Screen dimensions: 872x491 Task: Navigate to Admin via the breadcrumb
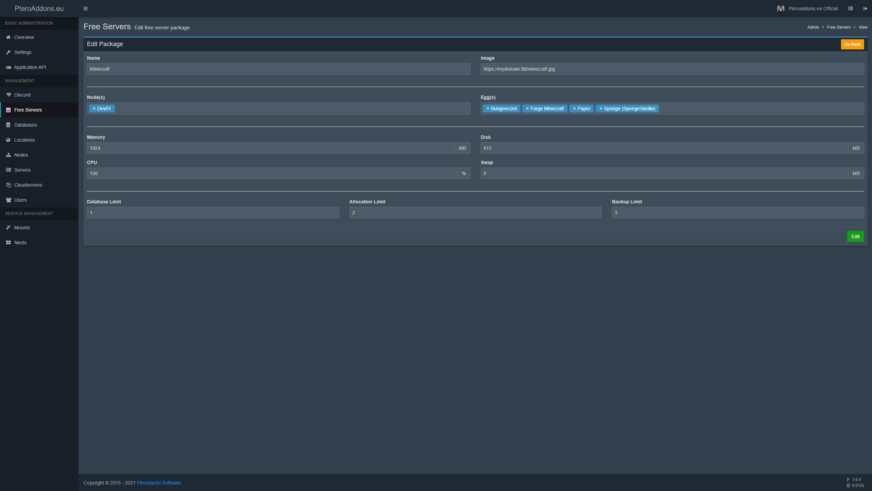(813, 27)
